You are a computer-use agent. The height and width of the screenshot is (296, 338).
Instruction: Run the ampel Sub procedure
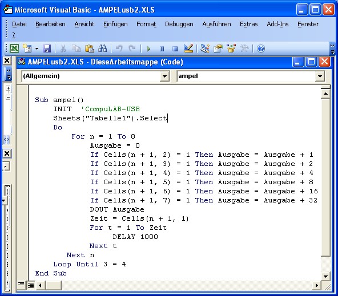pyautogui.click(x=148, y=48)
